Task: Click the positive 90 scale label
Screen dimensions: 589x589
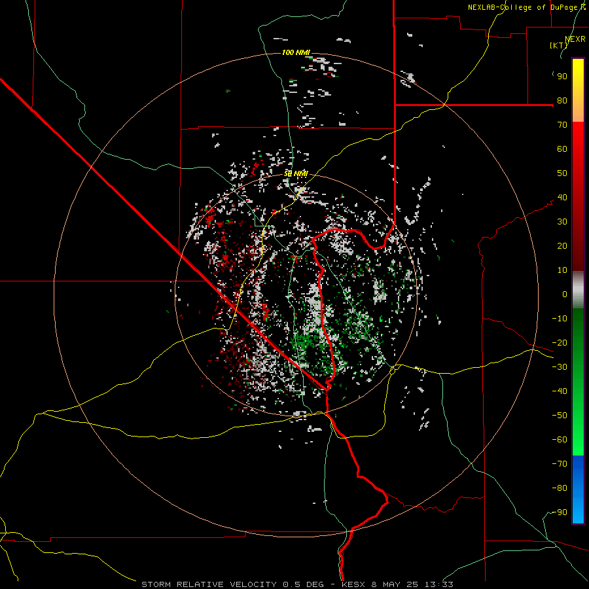Action: (x=562, y=77)
